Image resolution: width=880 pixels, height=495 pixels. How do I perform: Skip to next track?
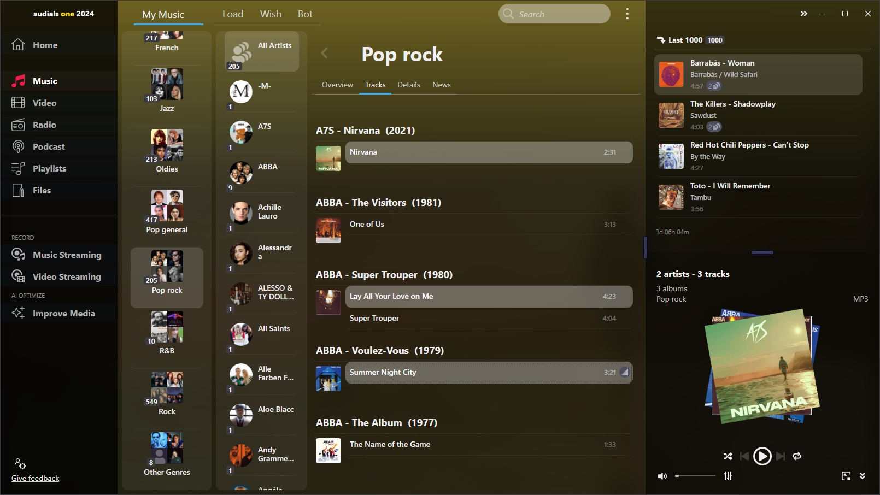(x=780, y=456)
